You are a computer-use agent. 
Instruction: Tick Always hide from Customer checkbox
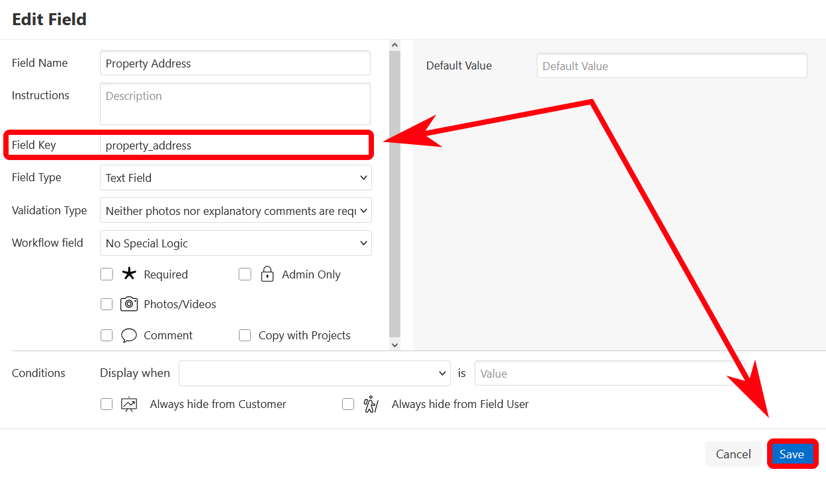(x=107, y=404)
